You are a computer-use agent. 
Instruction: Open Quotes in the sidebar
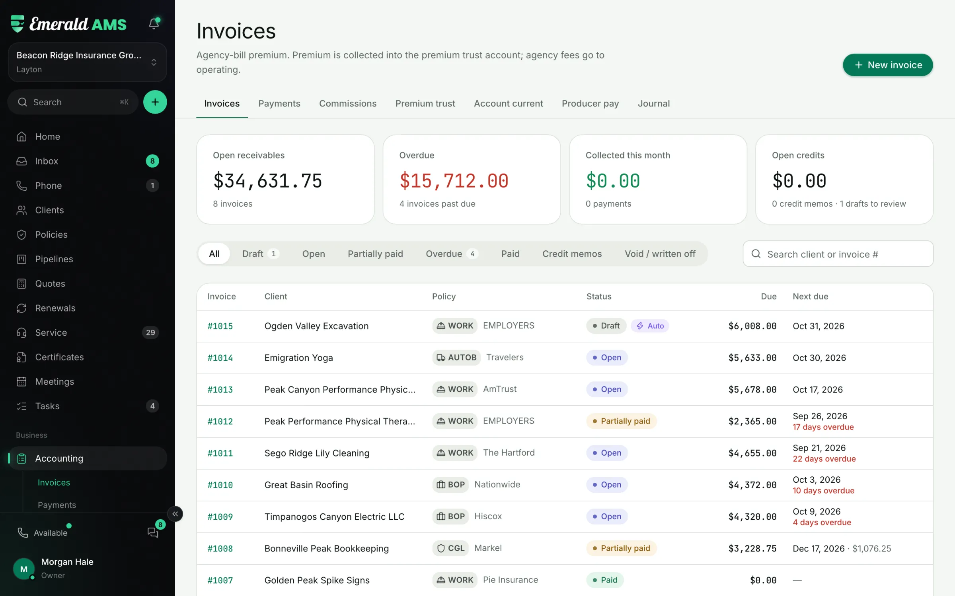pos(87,283)
